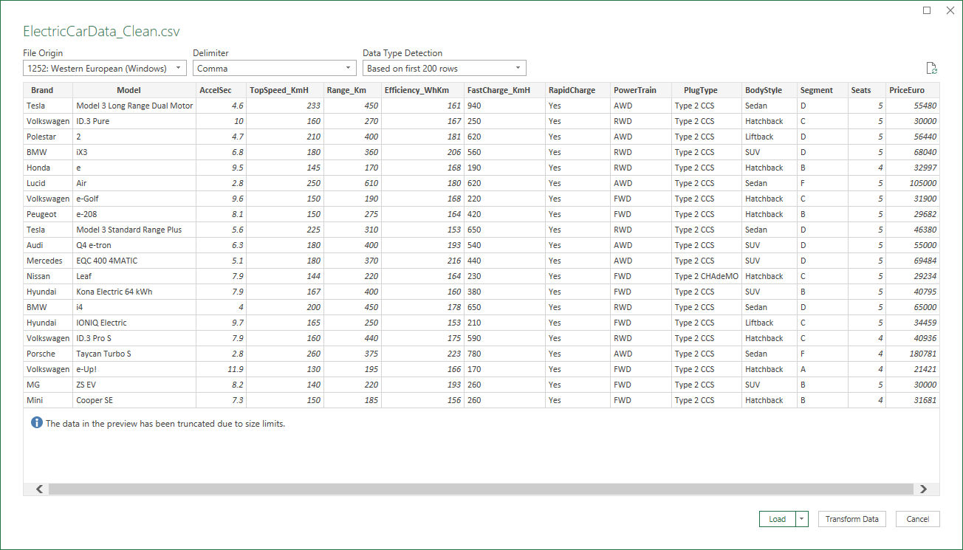This screenshot has width=963, height=550.
Task: Click the Load button
Action: pyautogui.click(x=777, y=519)
